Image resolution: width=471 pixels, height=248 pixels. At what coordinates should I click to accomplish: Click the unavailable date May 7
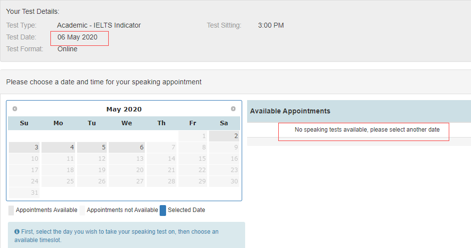point(162,147)
